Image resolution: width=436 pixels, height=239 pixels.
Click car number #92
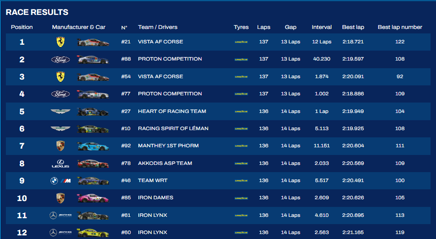126,145
